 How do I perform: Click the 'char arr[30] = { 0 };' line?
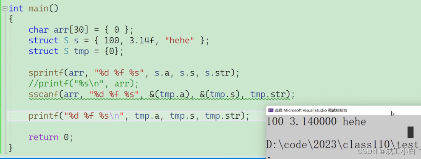click(x=81, y=30)
